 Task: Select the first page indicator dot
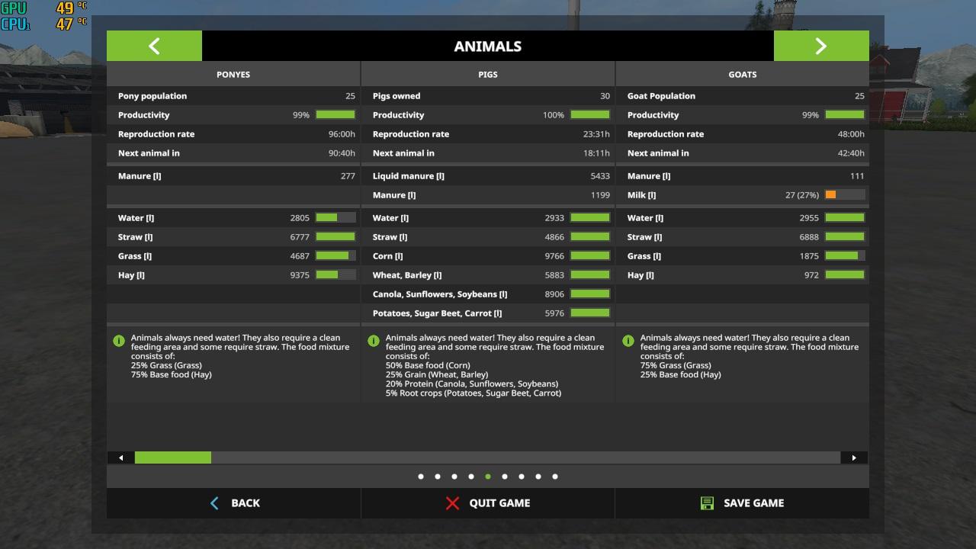(421, 477)
